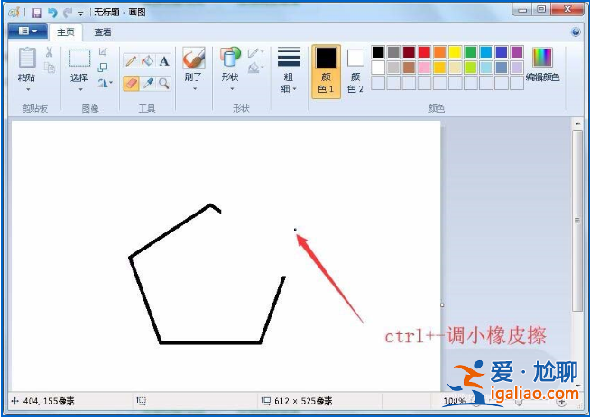This screenshot has height=418, width=590.
Task: Pick the pink color swatch
Action: [424, 68]
